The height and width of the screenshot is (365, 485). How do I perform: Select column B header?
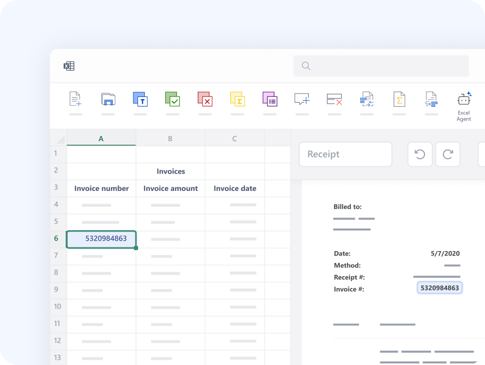pos(170,139)
